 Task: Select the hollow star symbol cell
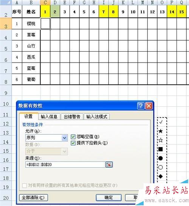tap(162, 140)
